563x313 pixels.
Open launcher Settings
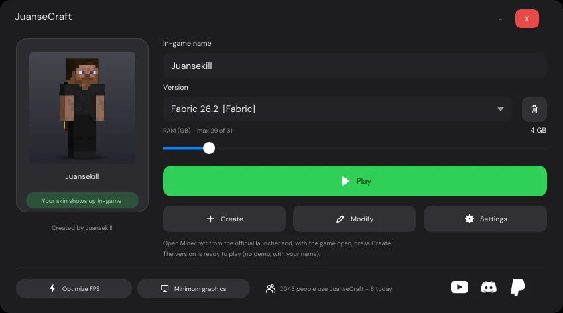pyautogui.click(x=485, y=219)
